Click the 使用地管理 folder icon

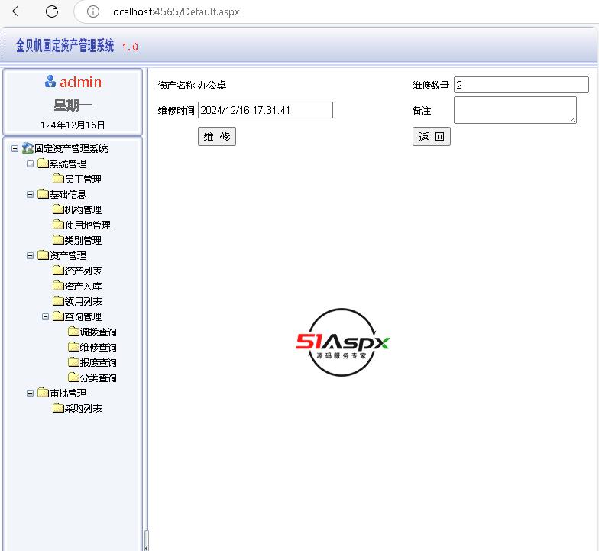(x=58, y=225)
